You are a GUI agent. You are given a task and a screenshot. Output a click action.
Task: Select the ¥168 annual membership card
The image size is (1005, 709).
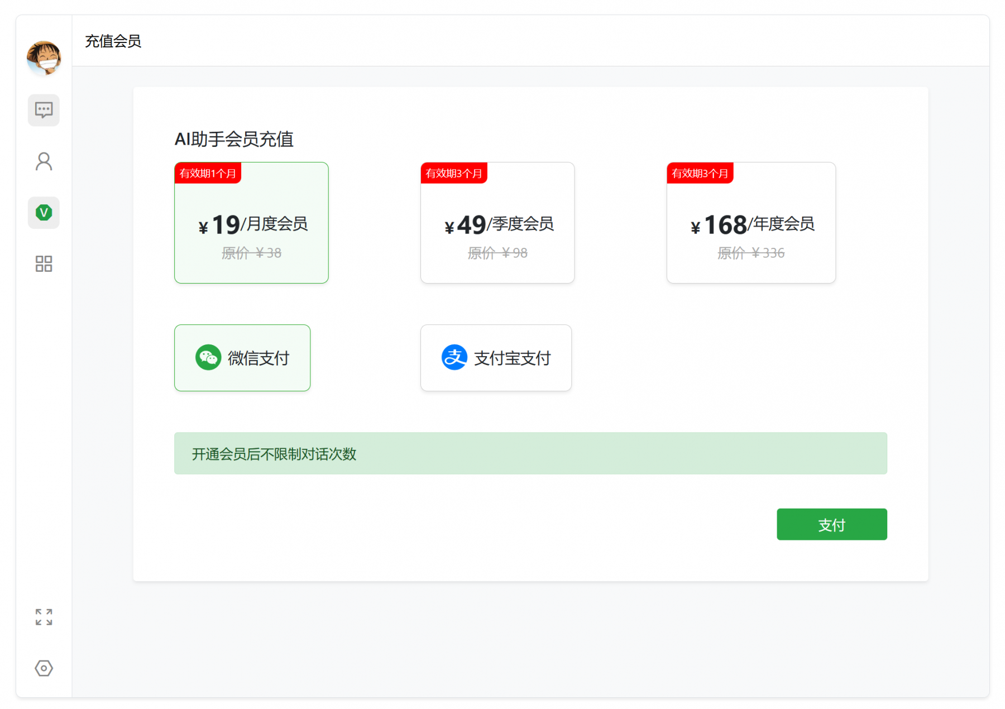751,223
